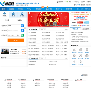Select the 畅途公告 tab
This screenshot has width=91, height=91.
pyautogui.click(x=75, y=29)
